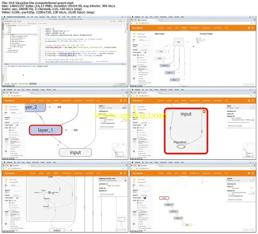This screenshot has width=258, height=234.
Task: Click the red-outlined output node in traced frame
Action: click(x=164, y=198)
